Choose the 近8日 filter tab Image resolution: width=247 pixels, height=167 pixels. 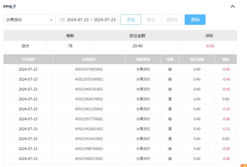coord(172,20)
